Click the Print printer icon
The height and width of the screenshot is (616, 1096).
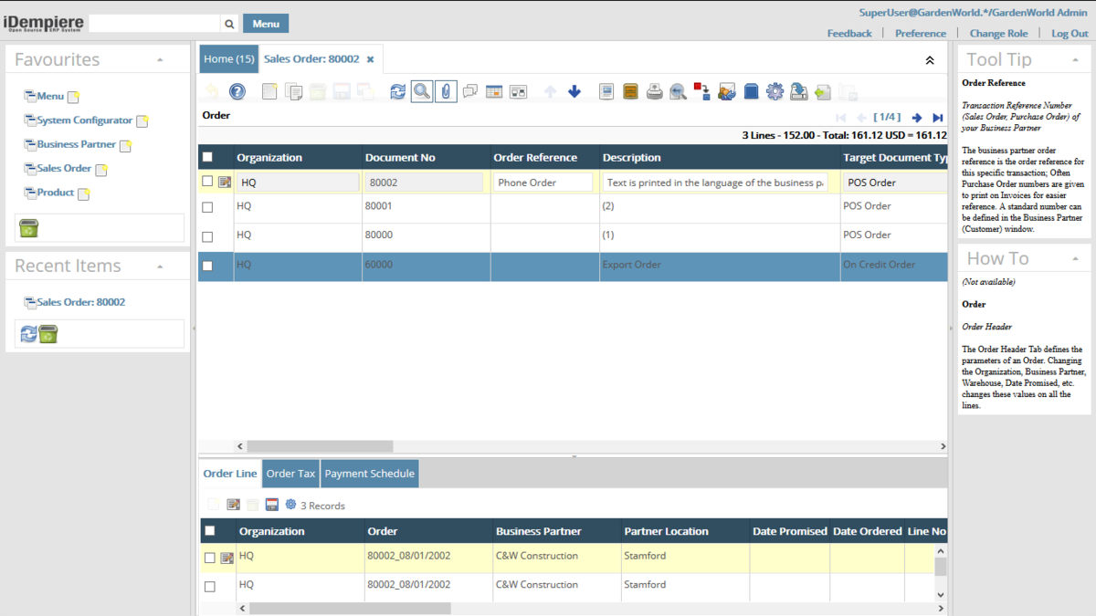[x=655, y=91]
